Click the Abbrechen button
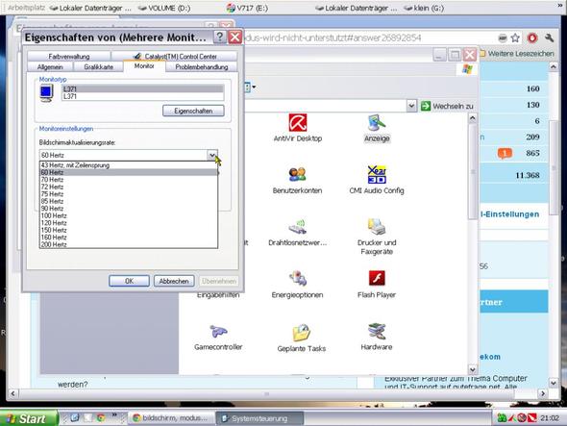This screenshot has height=426, width=567. coord(174,281)
